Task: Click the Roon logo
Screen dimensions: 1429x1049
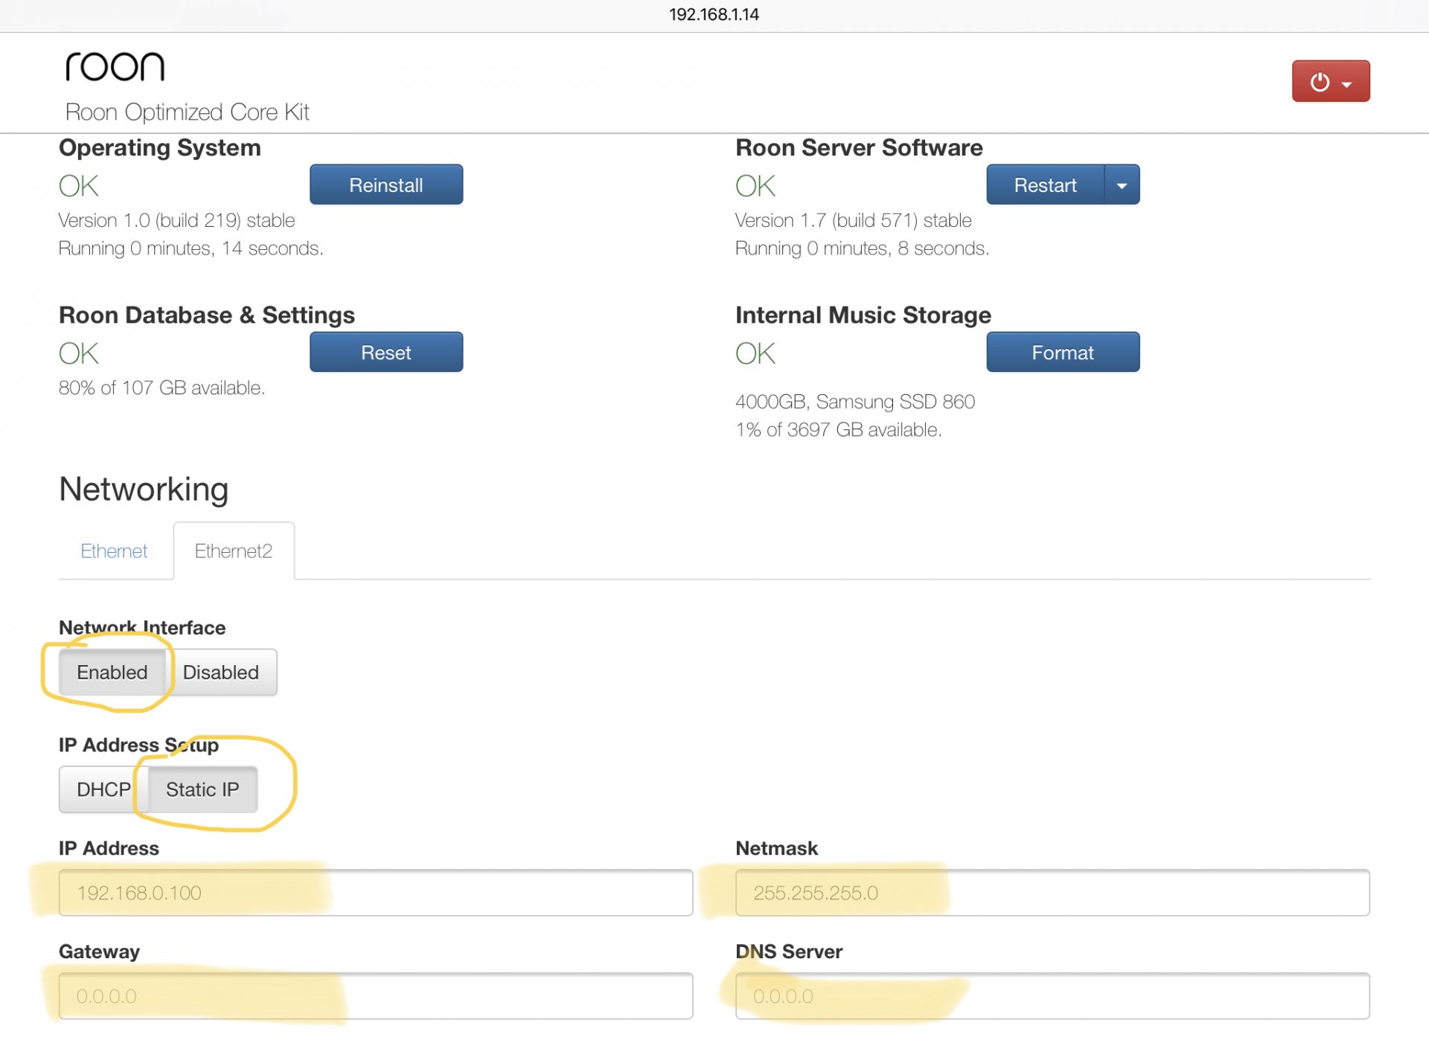Action: pyautogui.click(x=115, y=67)
